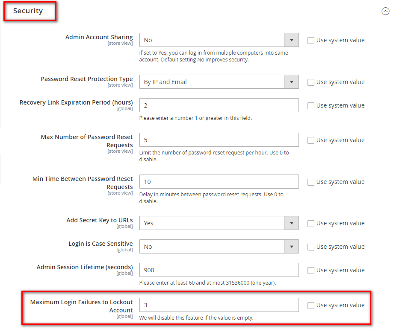Focus the Max Number of Password Reset Requests field

[219, 140]
